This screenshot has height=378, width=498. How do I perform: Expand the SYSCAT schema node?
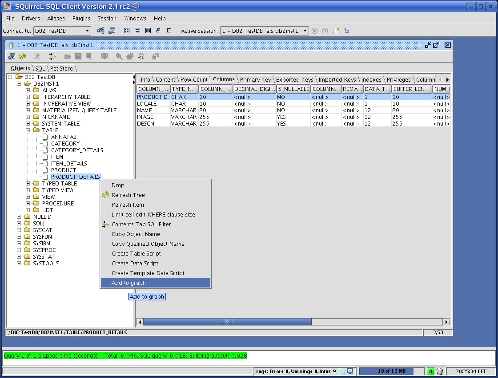[x=19, y=230]
